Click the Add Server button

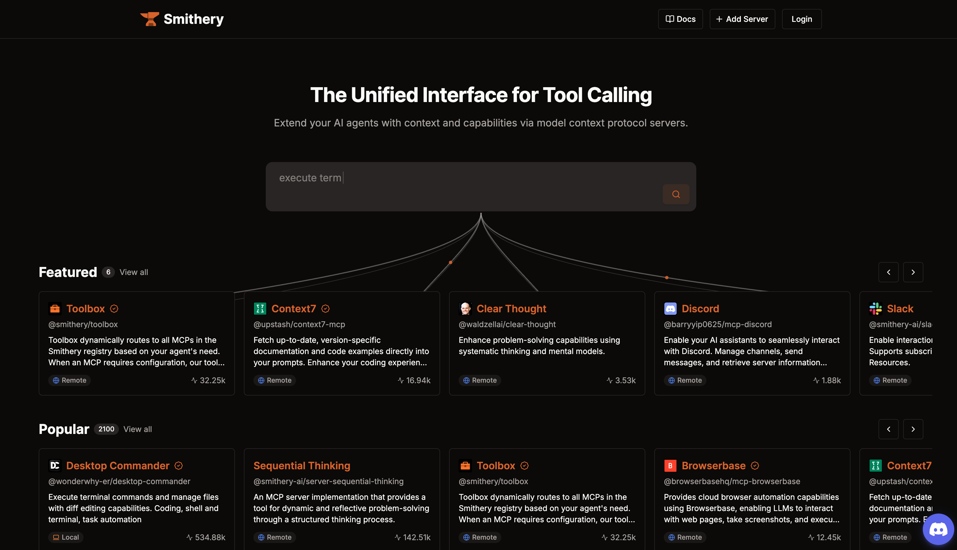pyautogui.click(x=742, y=19)
